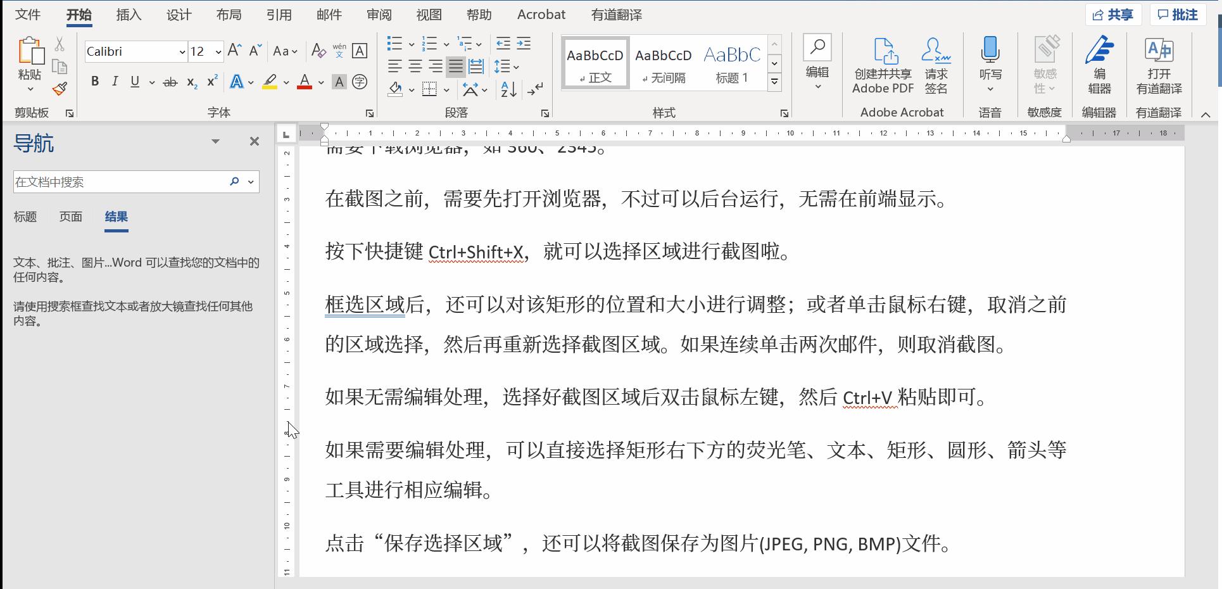Click the 批注 (Comments) button

point(1177,14)
